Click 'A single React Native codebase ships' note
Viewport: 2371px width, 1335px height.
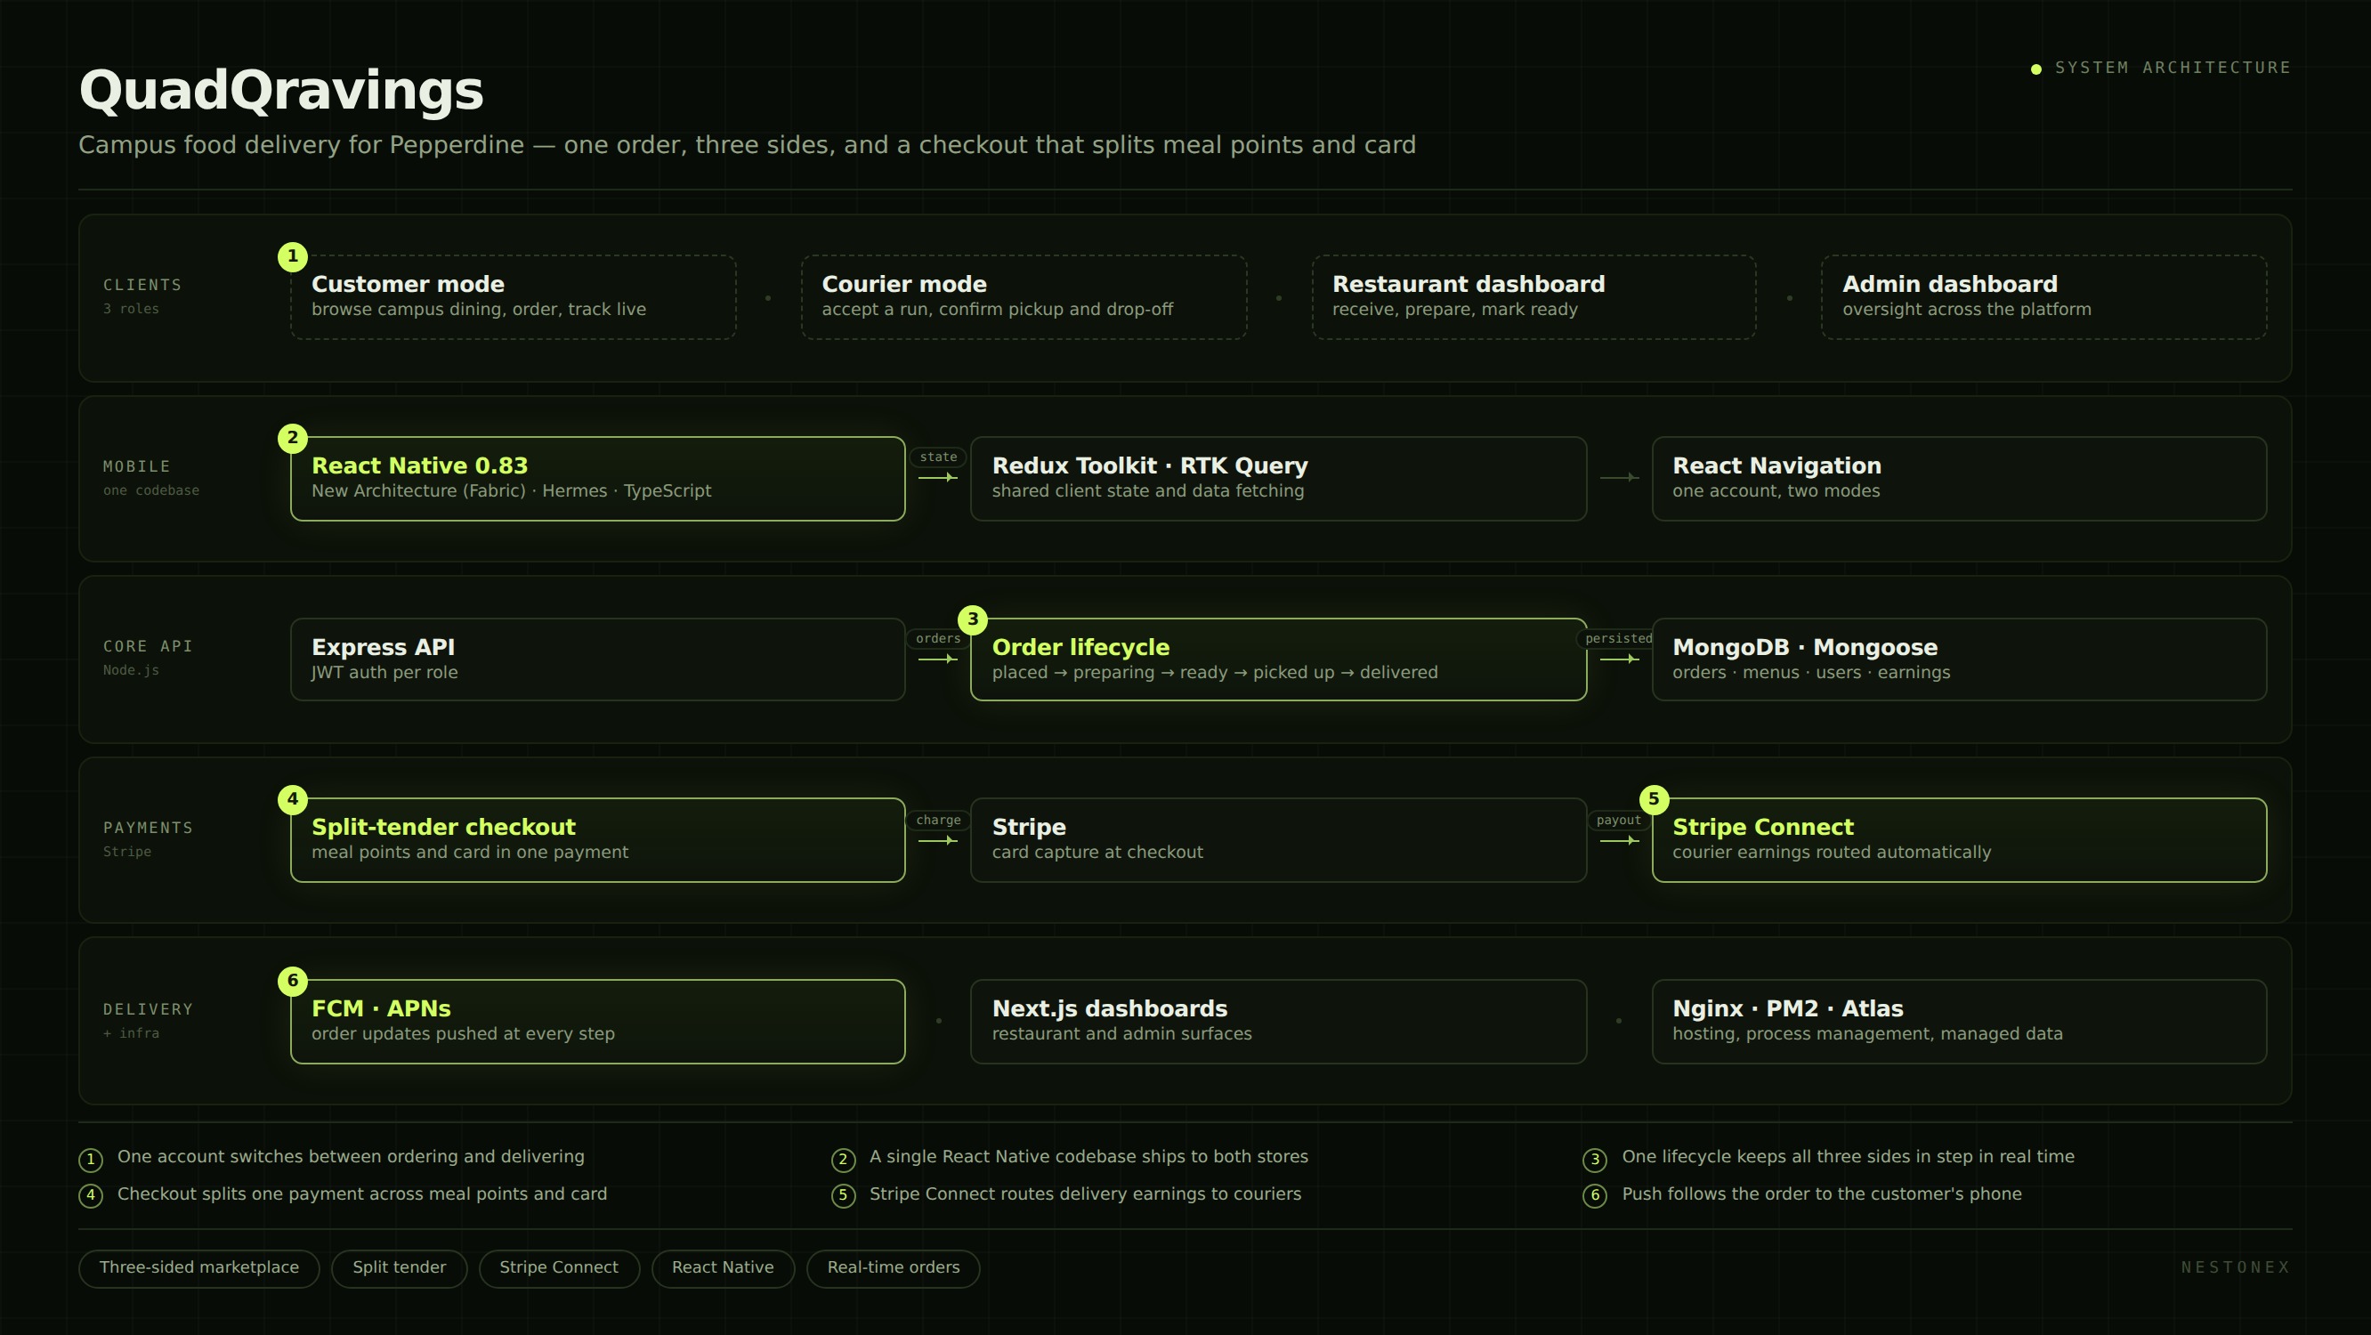(x=1088, y=1156)
